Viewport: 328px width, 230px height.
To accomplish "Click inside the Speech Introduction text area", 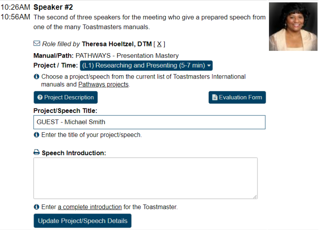I will click(146, 178).
